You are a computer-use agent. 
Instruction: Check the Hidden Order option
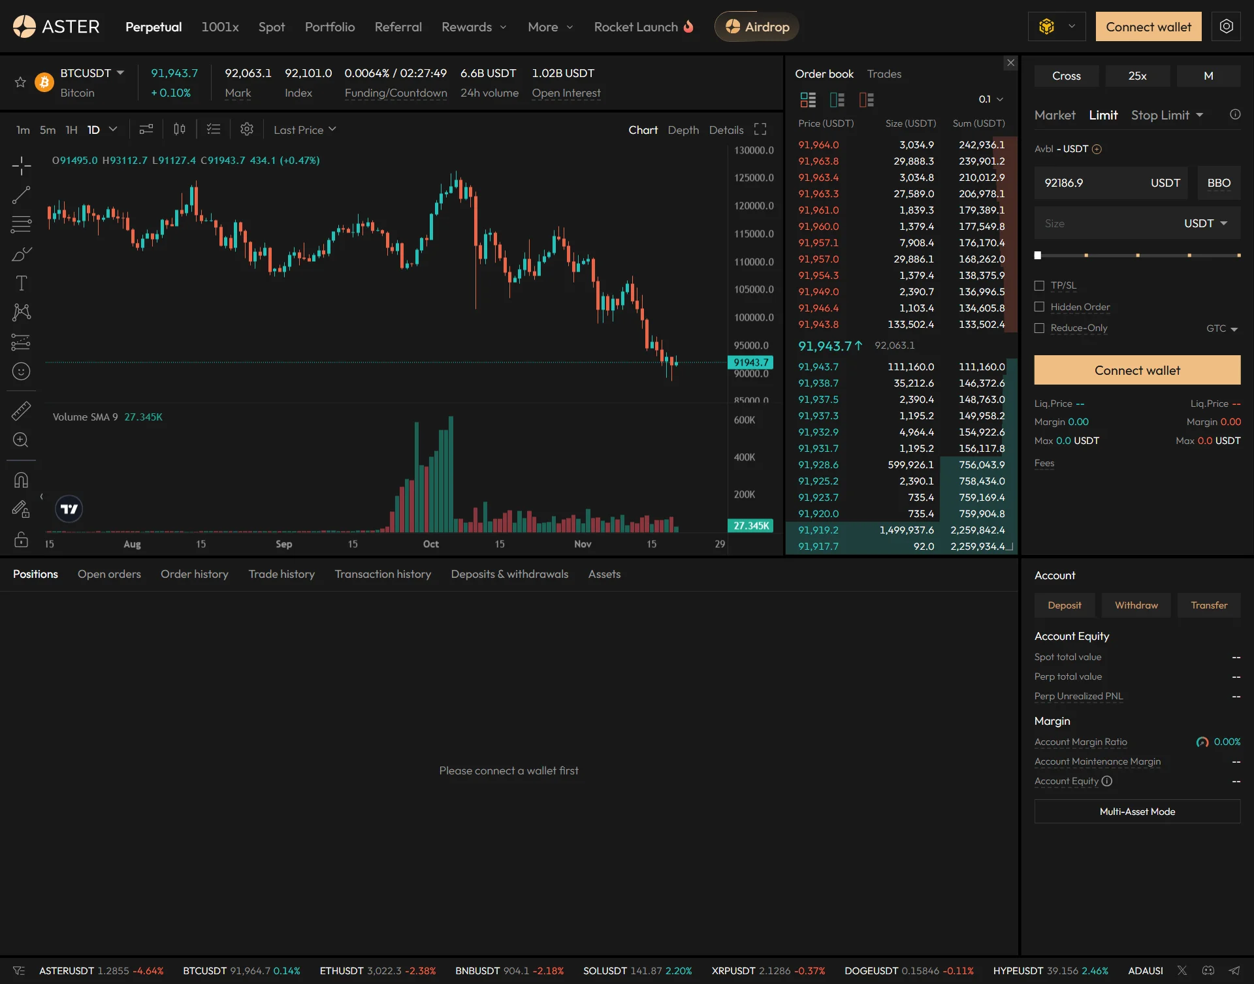[x=1040, y=306]
